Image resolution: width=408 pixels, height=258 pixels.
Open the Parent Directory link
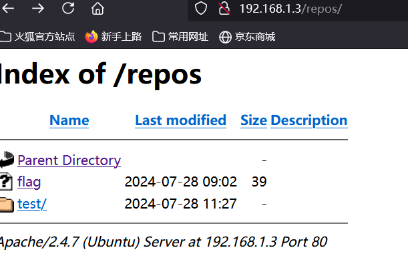[x=69, y=160]
